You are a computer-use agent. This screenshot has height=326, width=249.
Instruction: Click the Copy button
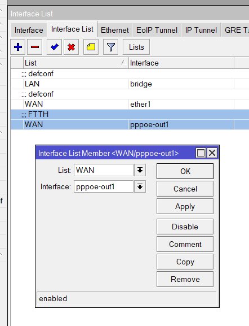[185, 262]
